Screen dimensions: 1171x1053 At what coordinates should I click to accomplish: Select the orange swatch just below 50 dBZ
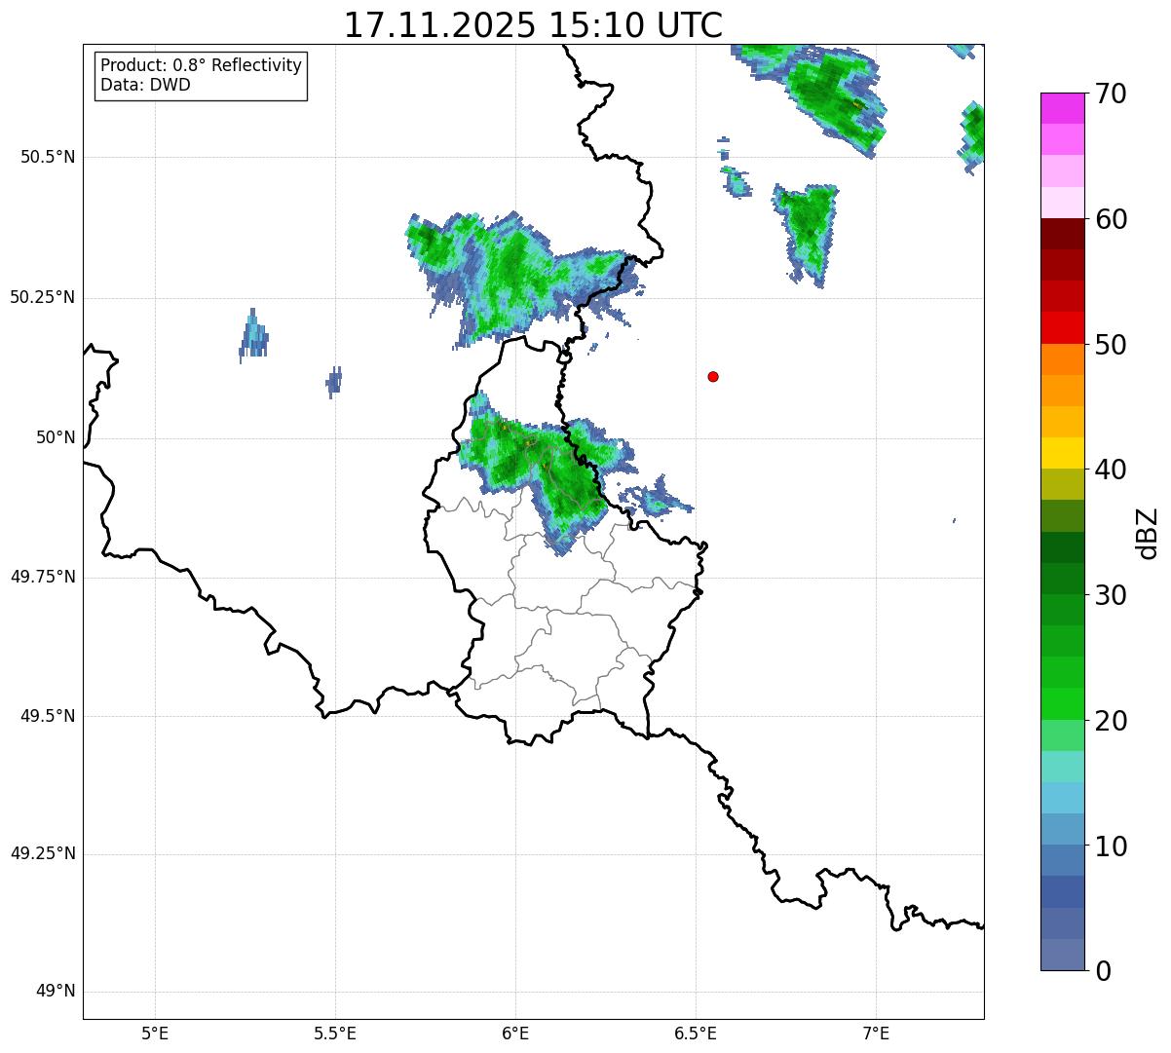(1062, 359)
